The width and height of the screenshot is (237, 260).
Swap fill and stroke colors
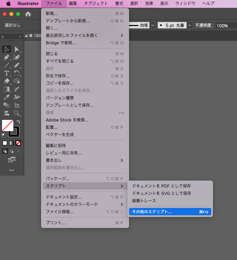(x=18, y=122)
